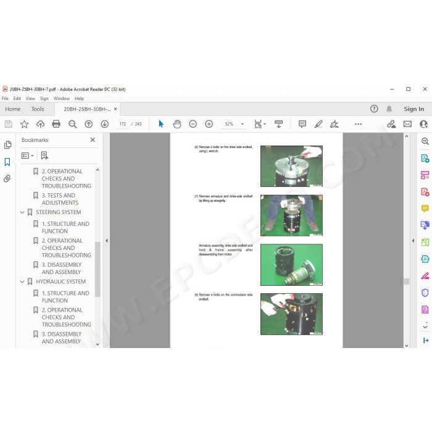Enable scrolling mode icon
The width and height of the screenshot is (432, 432).
click(278, 124)
